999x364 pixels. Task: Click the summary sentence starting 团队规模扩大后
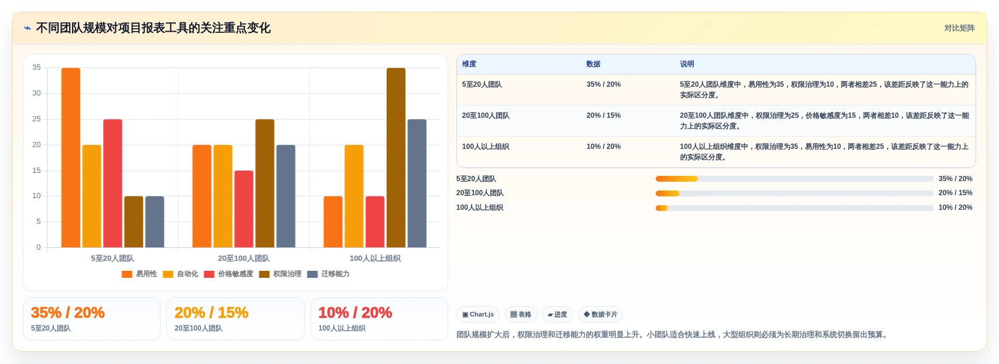673,335
